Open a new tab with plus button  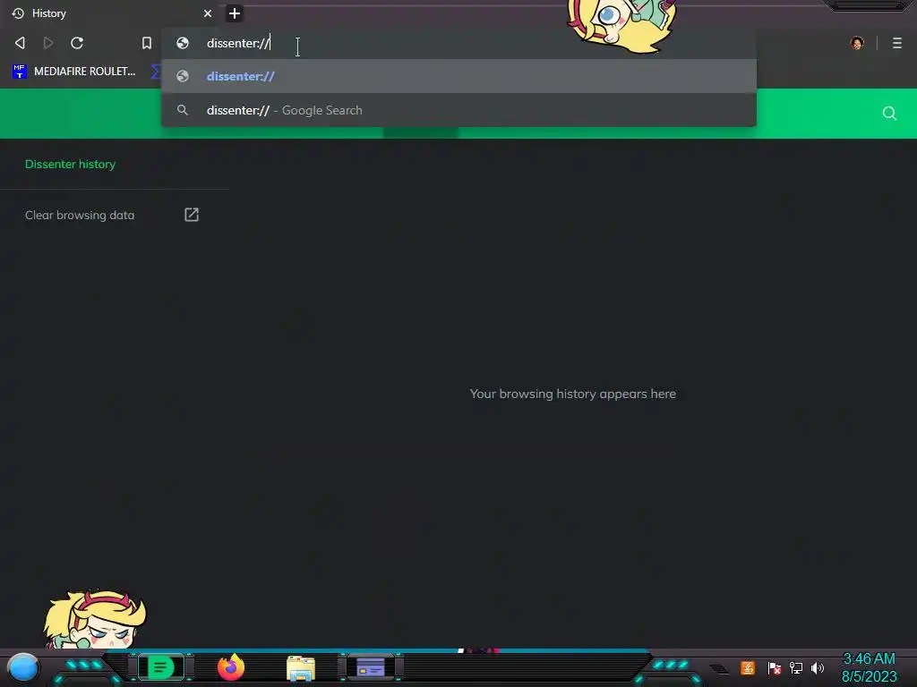pos(235,13)
